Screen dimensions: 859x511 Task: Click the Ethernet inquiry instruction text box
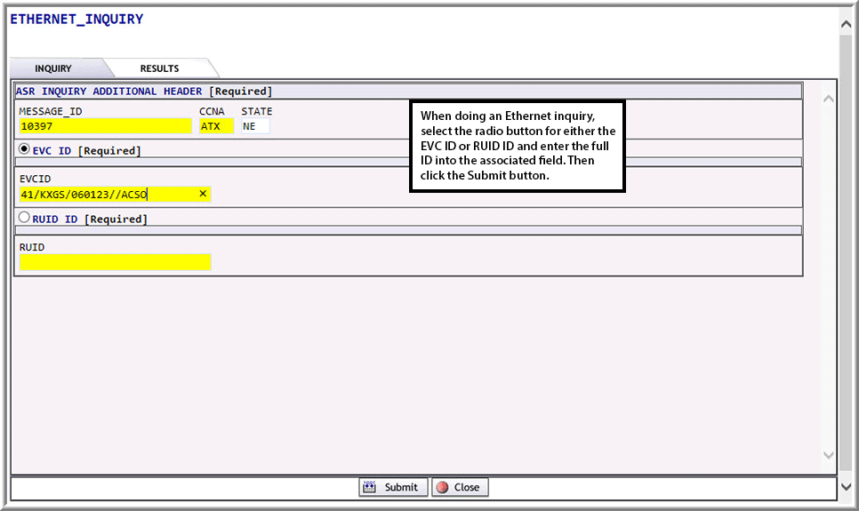[518, 146]
